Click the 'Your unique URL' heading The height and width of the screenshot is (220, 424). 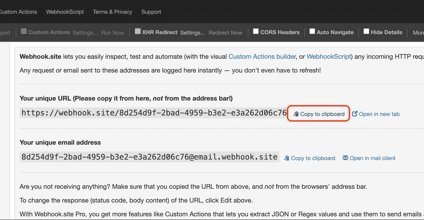pos(126,98)
